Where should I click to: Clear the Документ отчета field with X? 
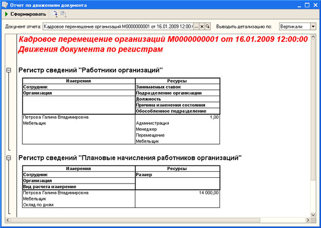[x=202, y=26]
